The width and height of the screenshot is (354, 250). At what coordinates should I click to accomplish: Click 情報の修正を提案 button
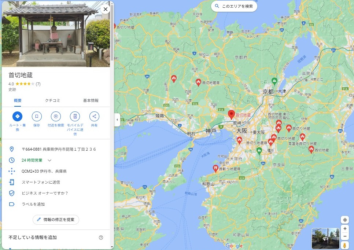(x=56, y=220)
